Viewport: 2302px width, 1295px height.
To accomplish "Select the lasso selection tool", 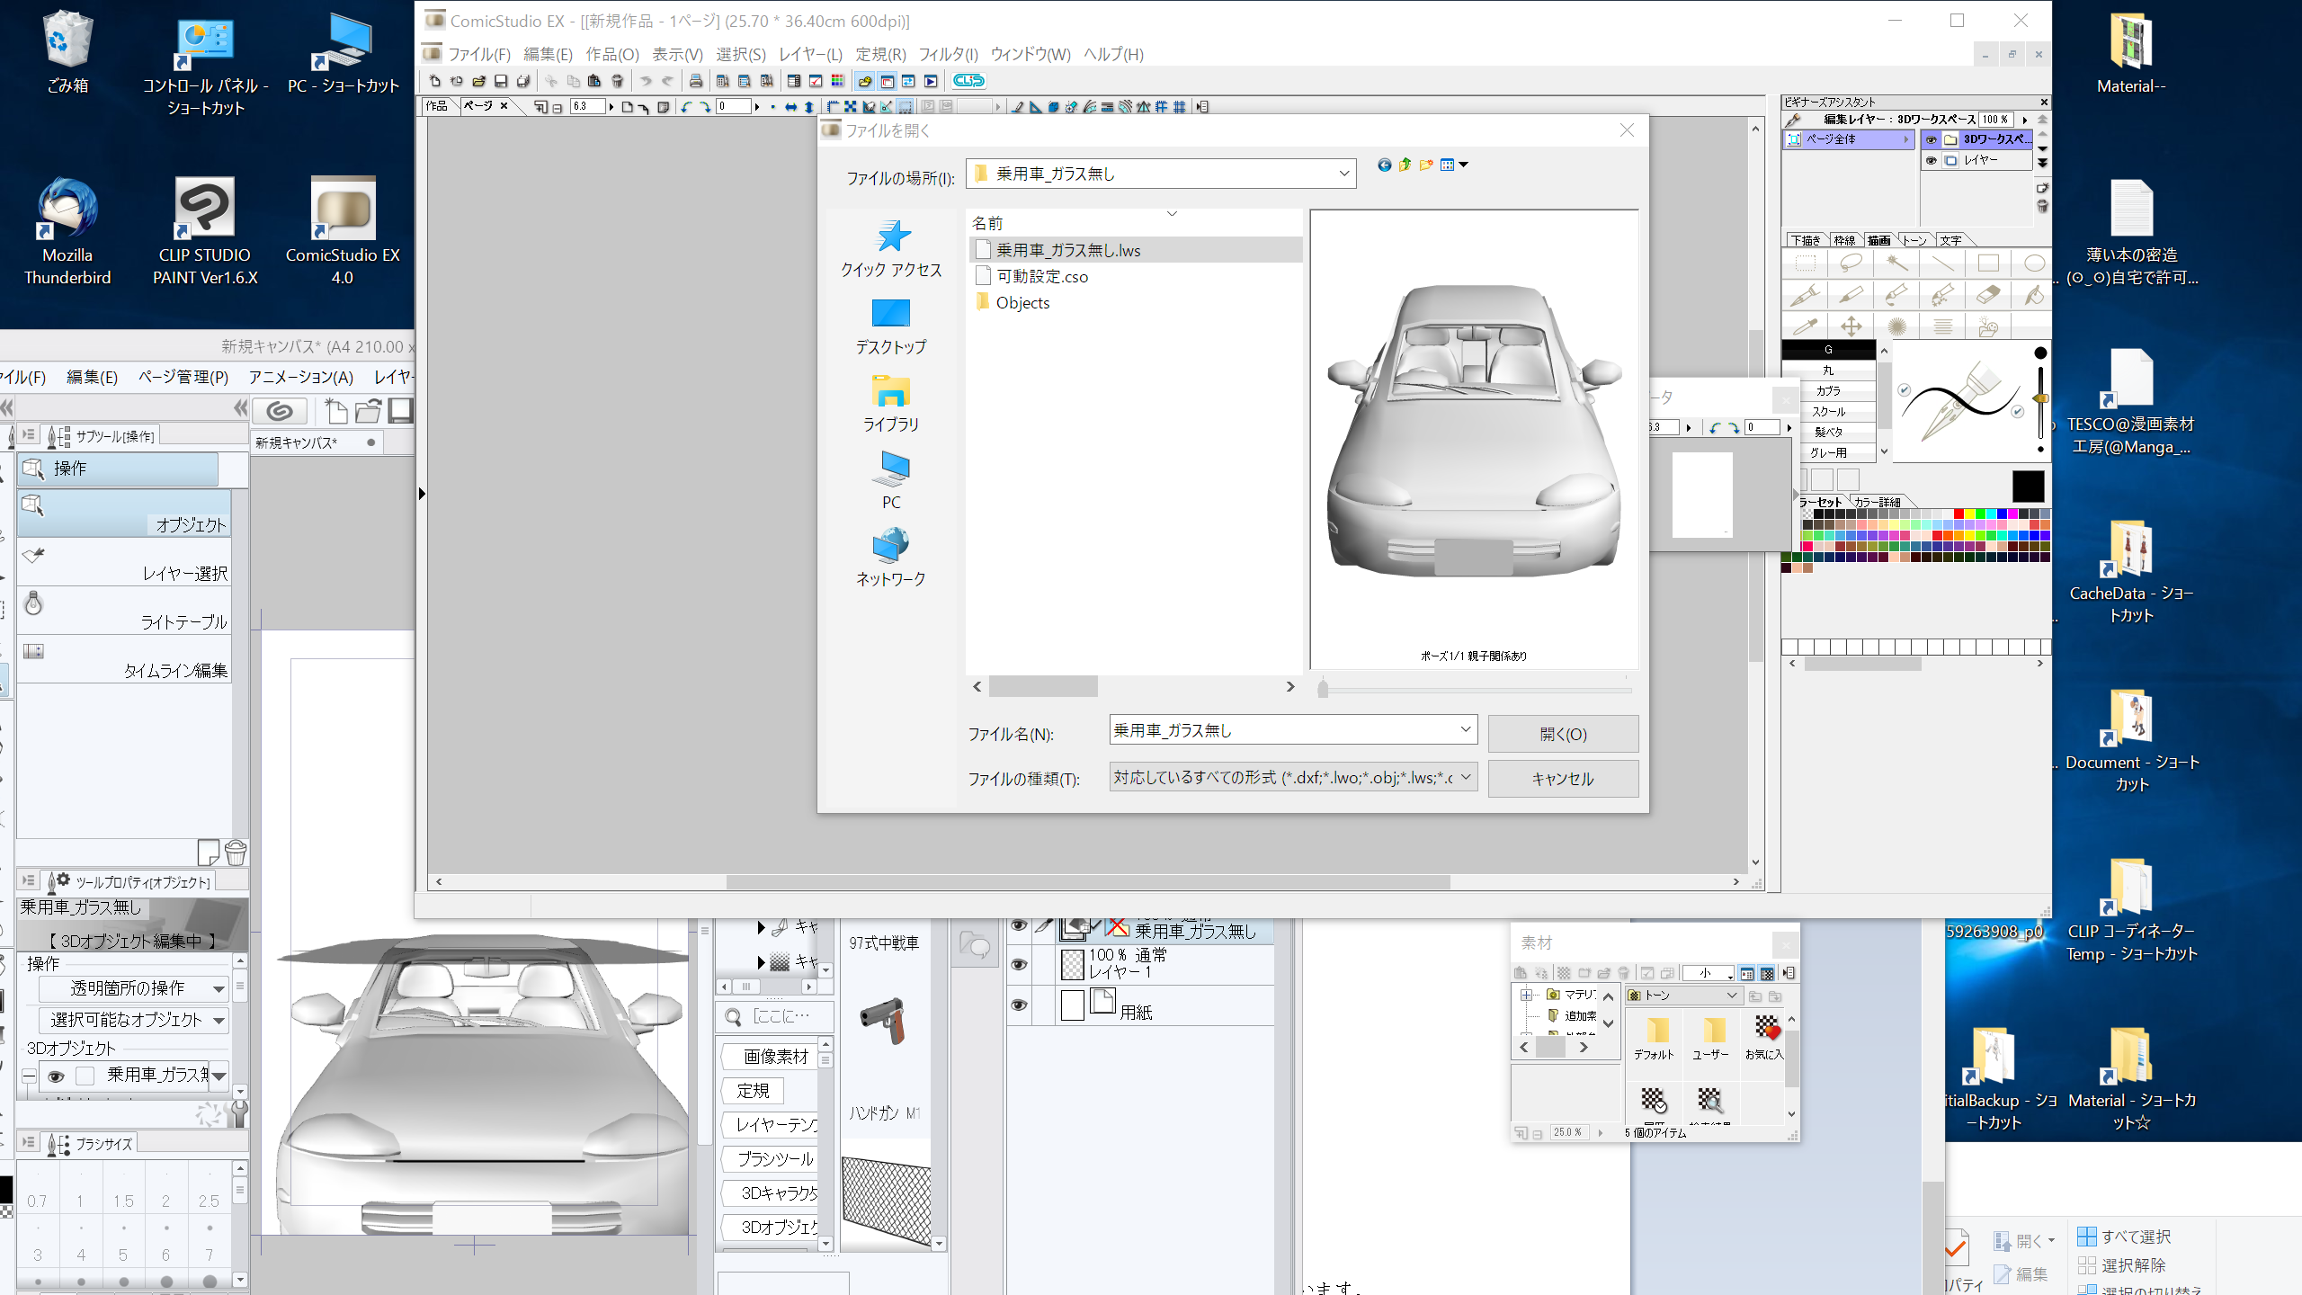I will (1851, 263).
